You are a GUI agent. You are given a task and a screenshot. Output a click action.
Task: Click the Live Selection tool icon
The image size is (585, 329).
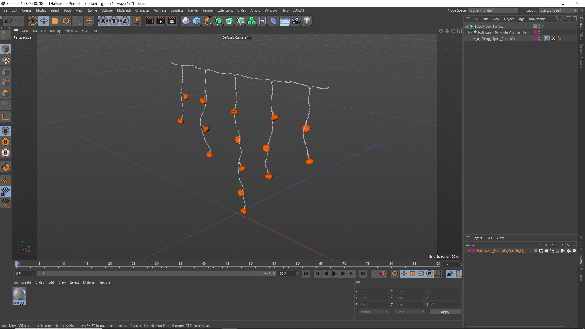coord(33,21)
